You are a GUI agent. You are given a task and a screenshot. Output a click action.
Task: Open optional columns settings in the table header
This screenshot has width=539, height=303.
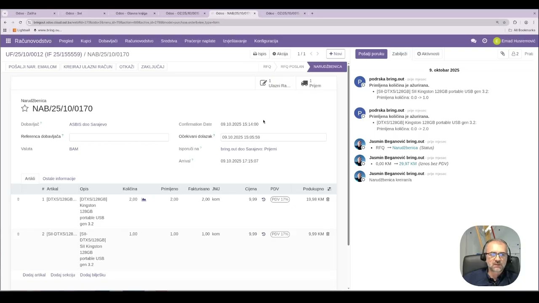329,189
